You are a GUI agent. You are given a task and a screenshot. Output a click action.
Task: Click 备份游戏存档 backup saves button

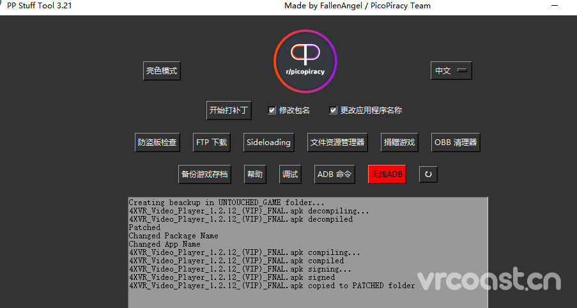tap(204, 174)
